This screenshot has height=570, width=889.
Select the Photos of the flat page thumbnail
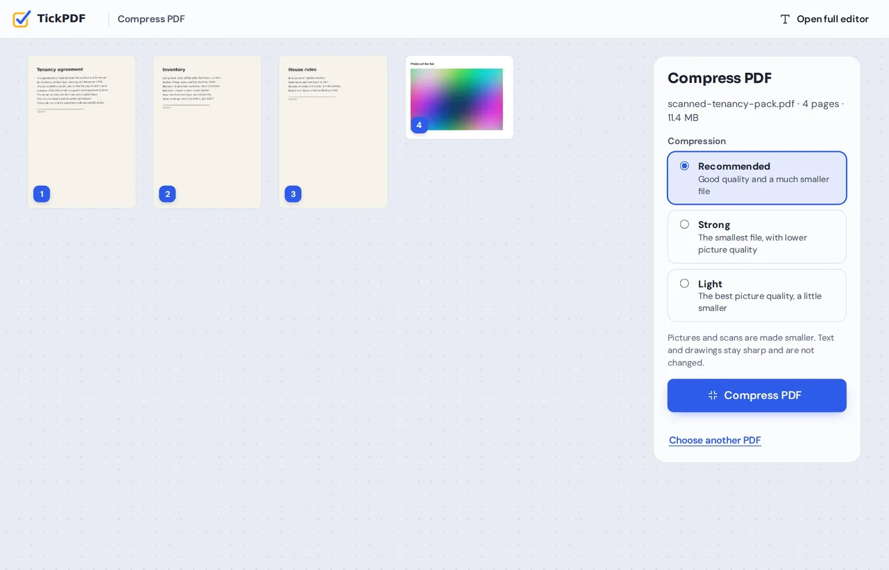click(460, 97)
